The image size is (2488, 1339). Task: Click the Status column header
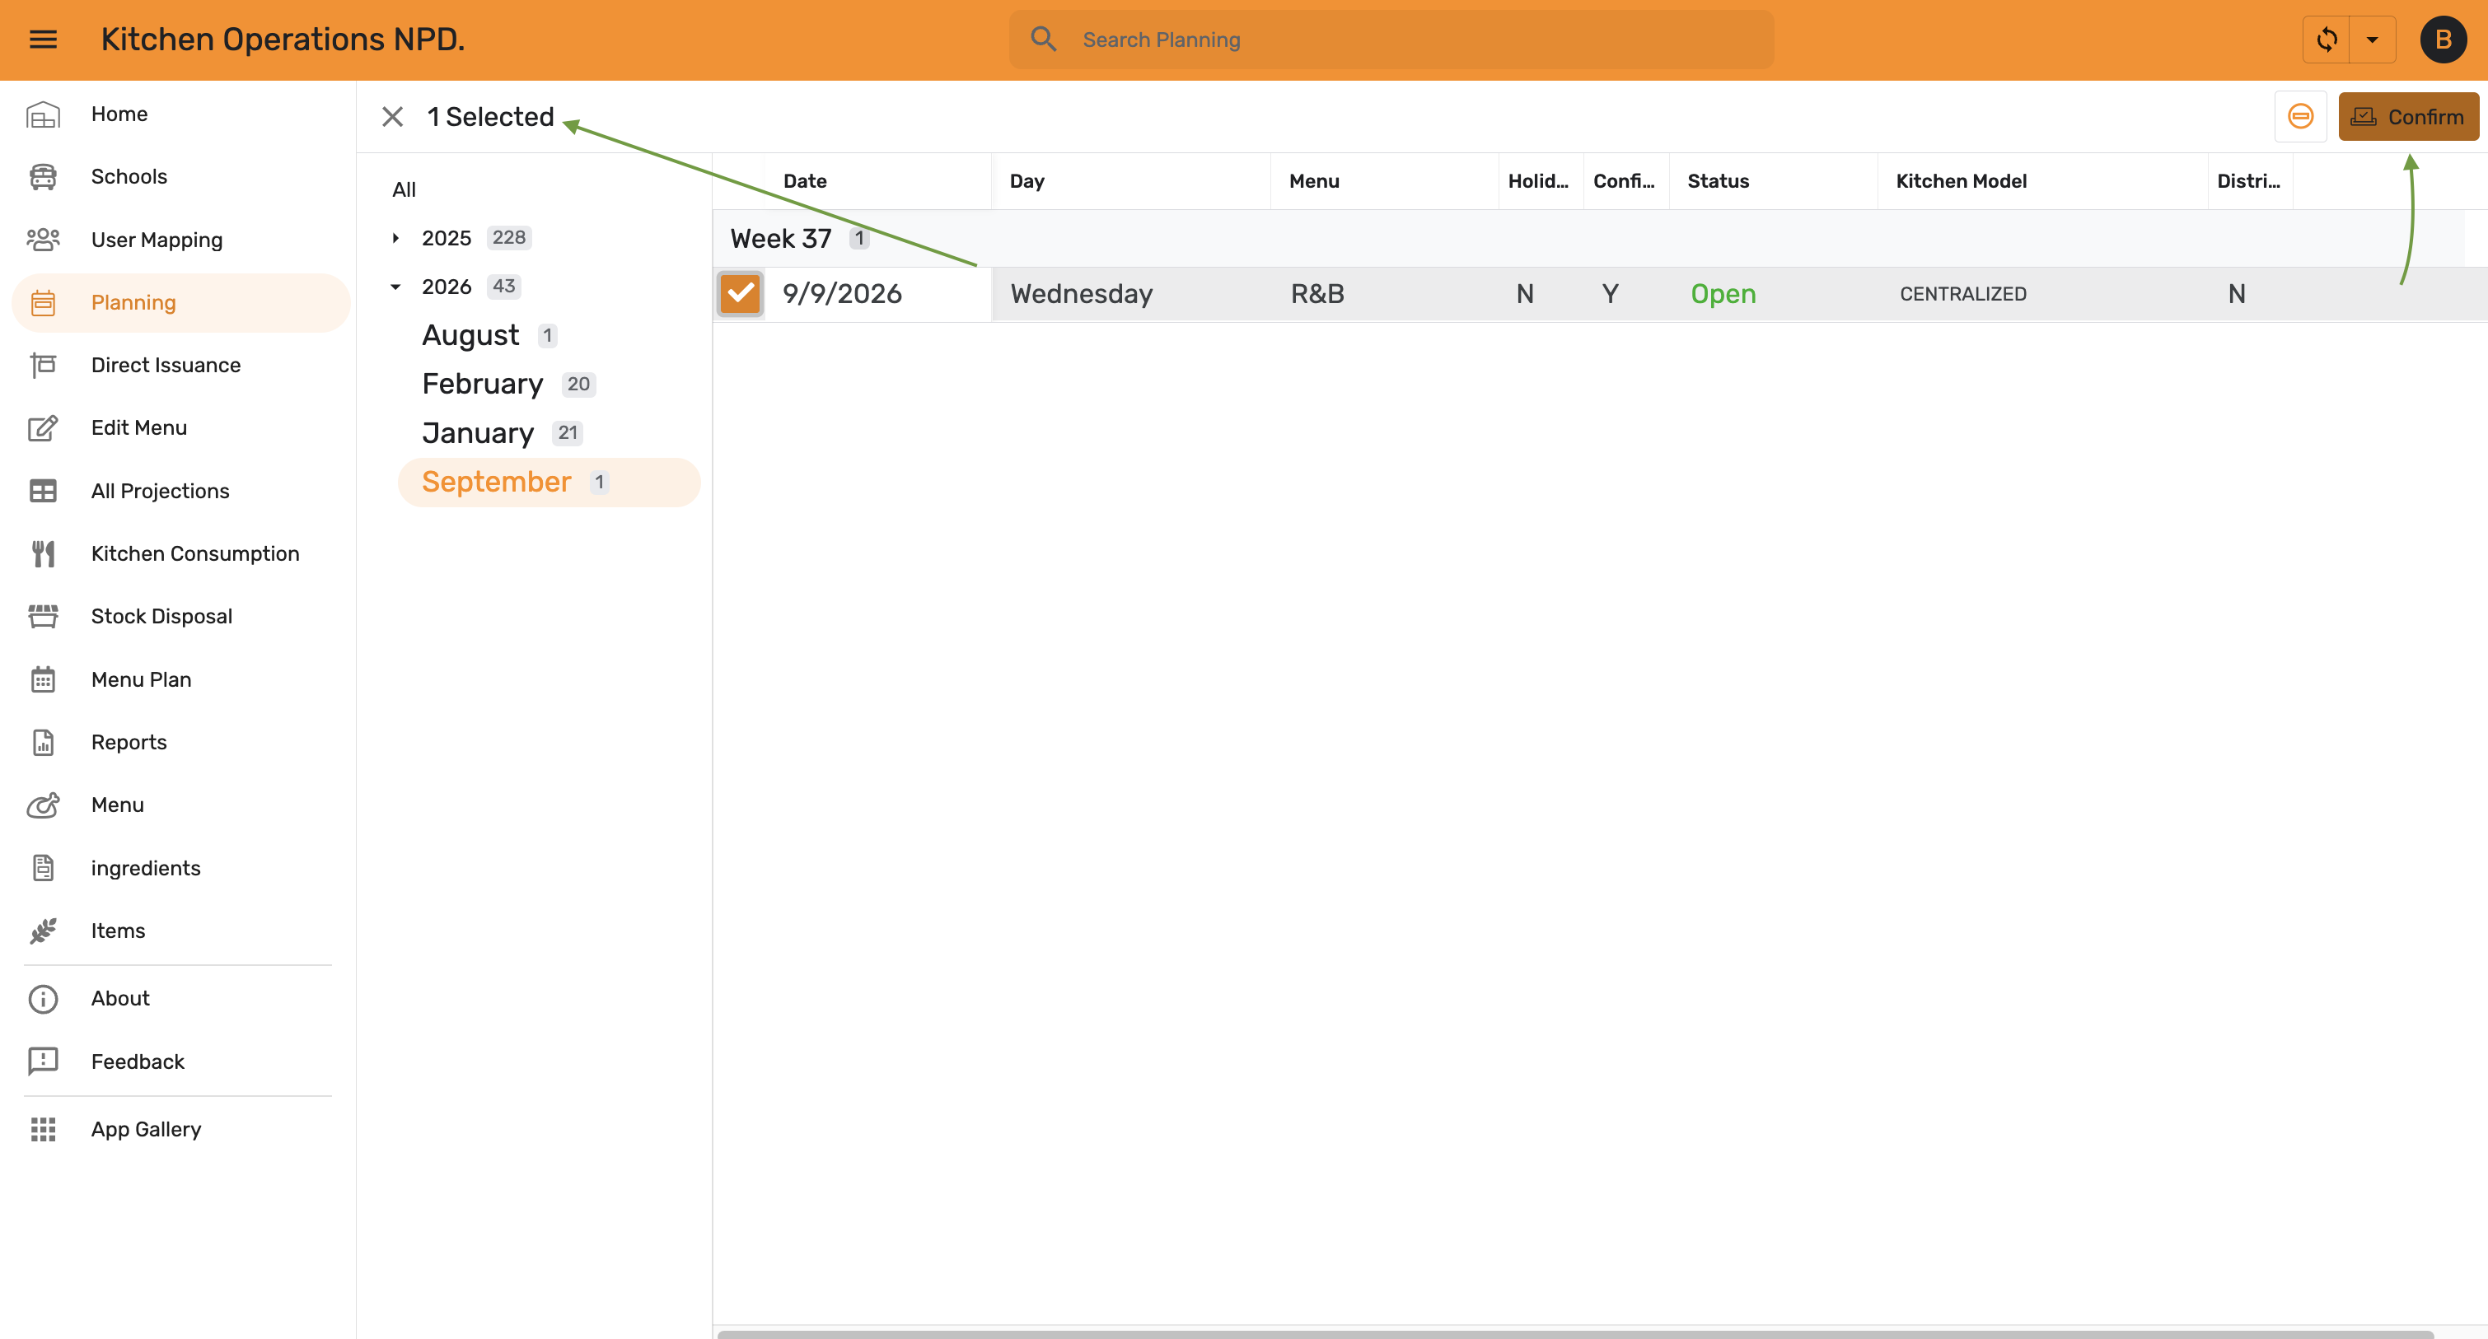point(1719,181)
